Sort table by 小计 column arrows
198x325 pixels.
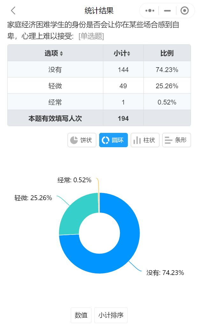pyautogui.click(x=129, y=54)
